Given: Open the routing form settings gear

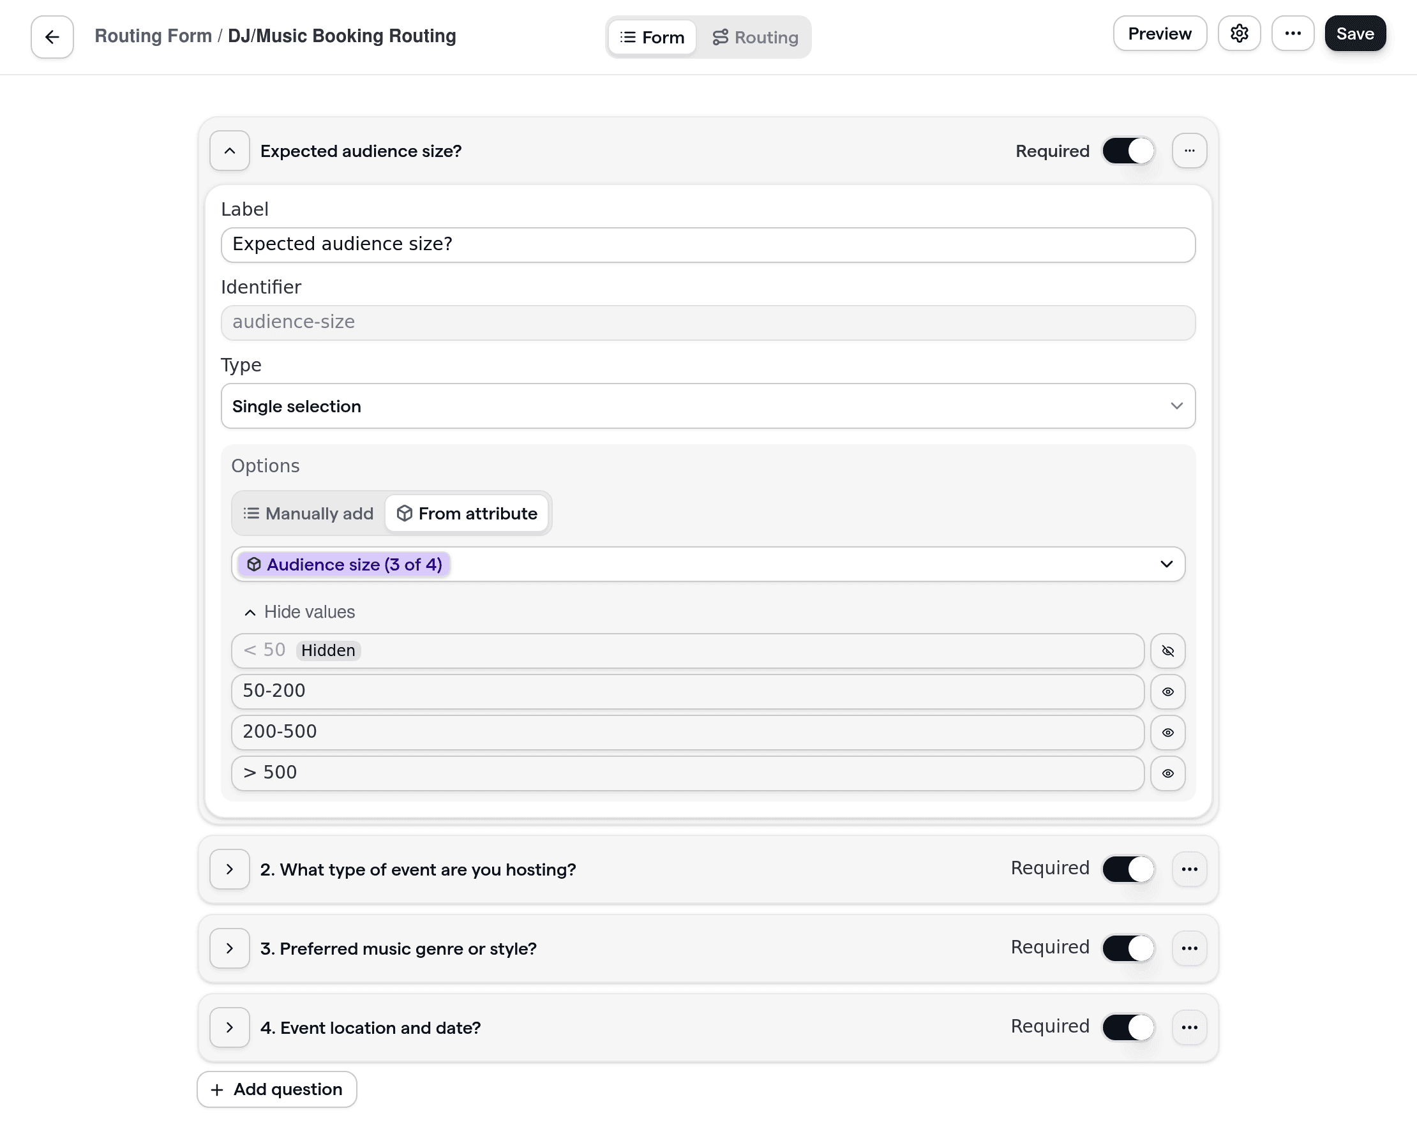Looking at the screenshot, I should click(x=1240, y=33).
